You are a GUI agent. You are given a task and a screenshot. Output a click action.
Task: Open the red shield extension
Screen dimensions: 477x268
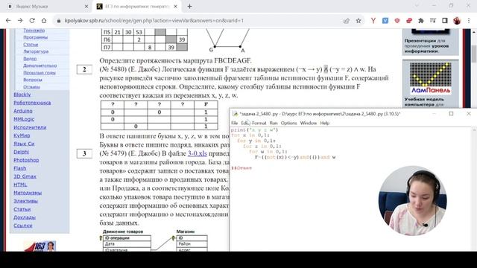click(x=397, y=21)
